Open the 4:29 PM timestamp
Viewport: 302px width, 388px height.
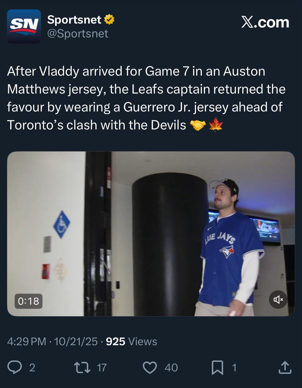[27, 341]
